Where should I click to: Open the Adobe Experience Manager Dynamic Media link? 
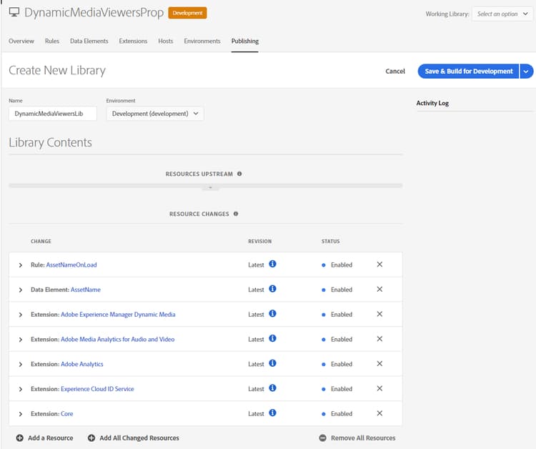pyautogui.click(x=118, y=315)
